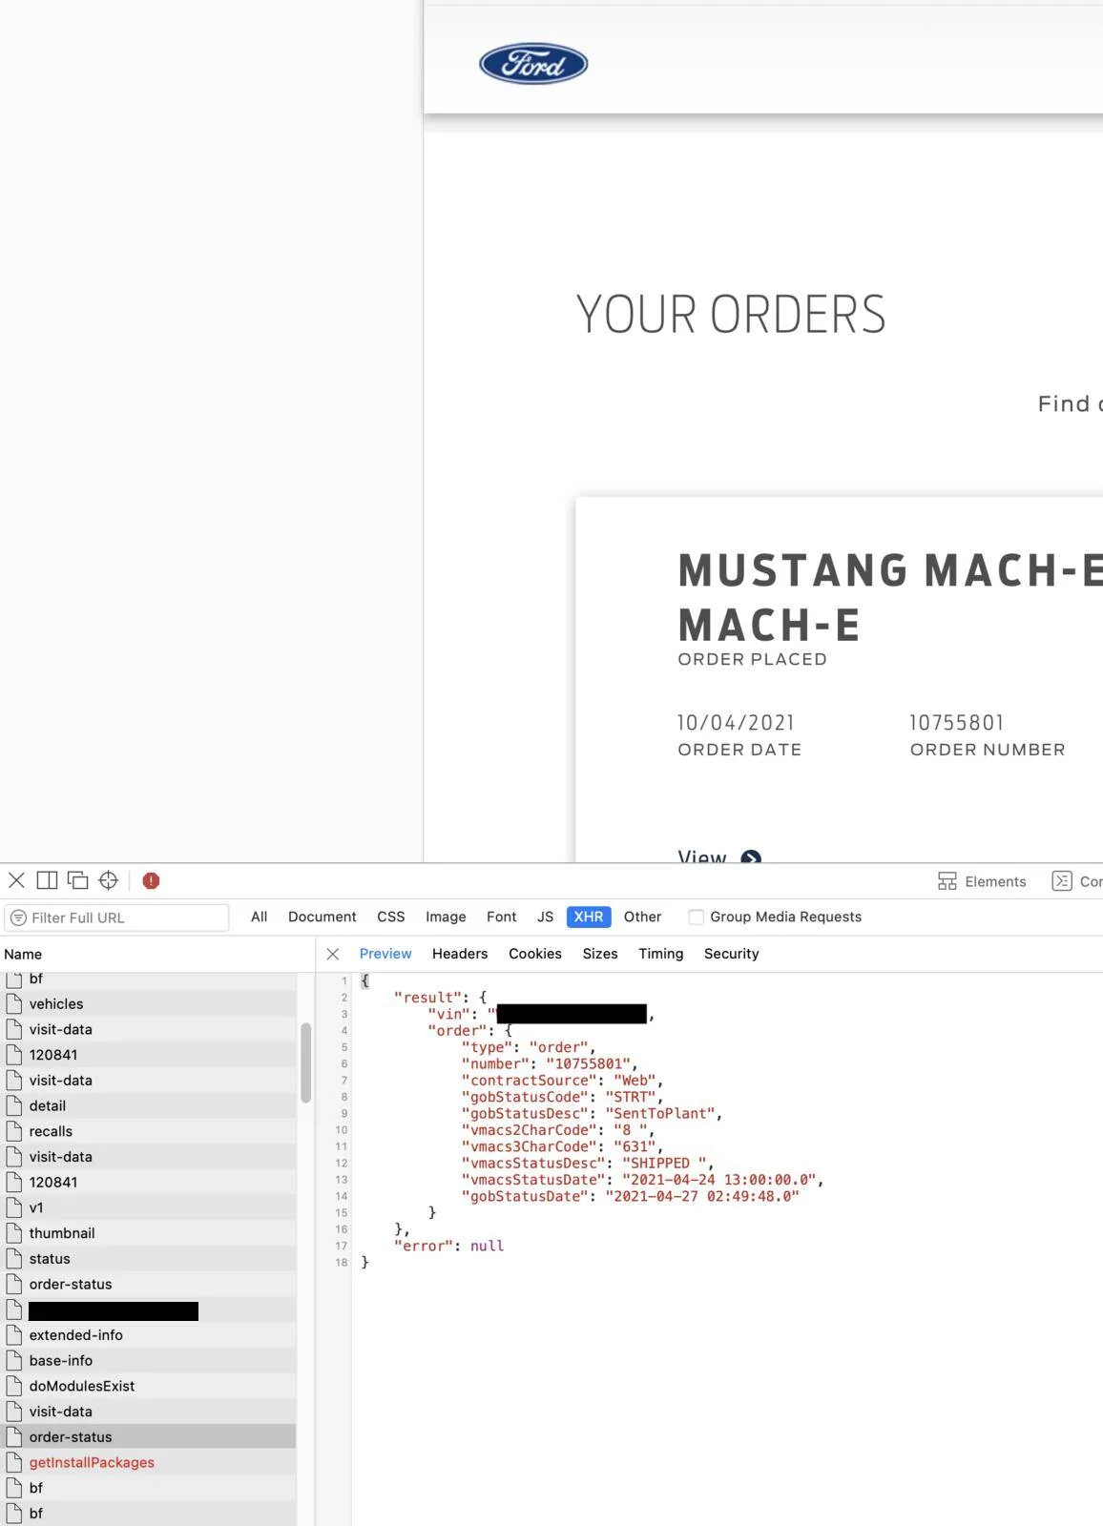The image size is (1103, 1526).
Task: Filter by Other resources
Action: point(642,917)
